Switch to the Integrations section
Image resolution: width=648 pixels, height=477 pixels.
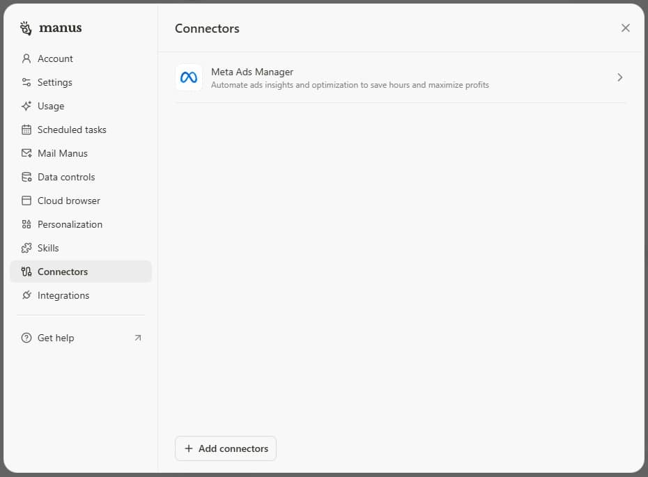(63, 295)
